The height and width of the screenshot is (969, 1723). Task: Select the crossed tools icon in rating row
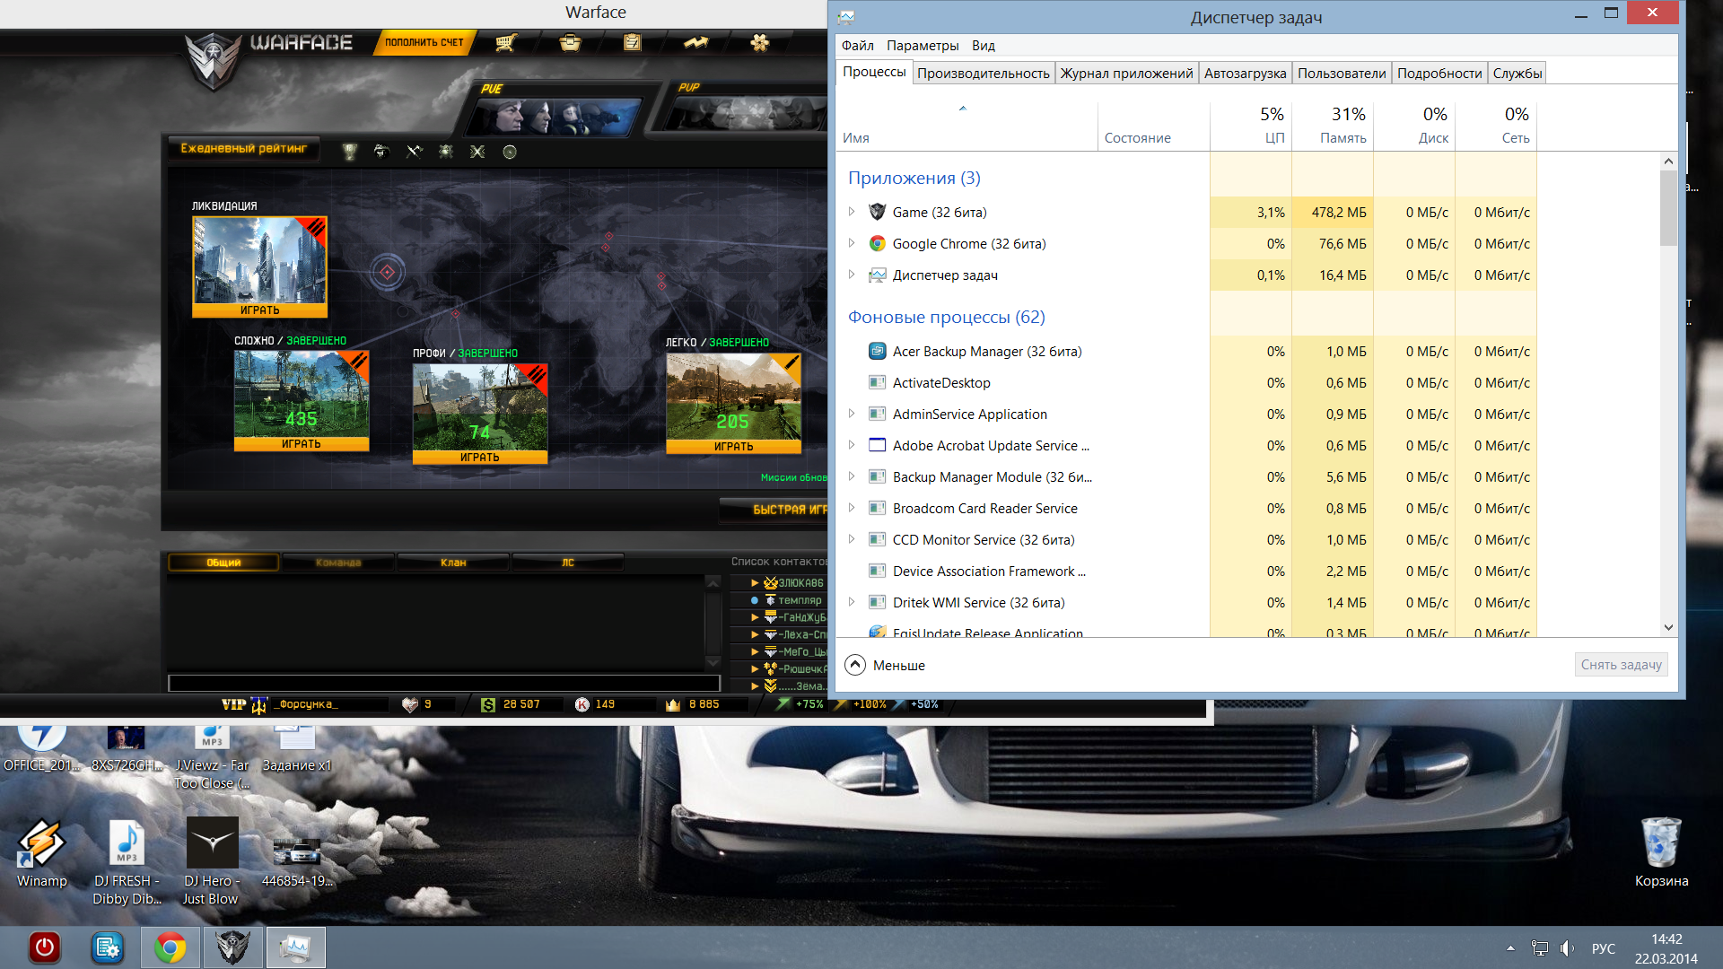coord(414,152)
